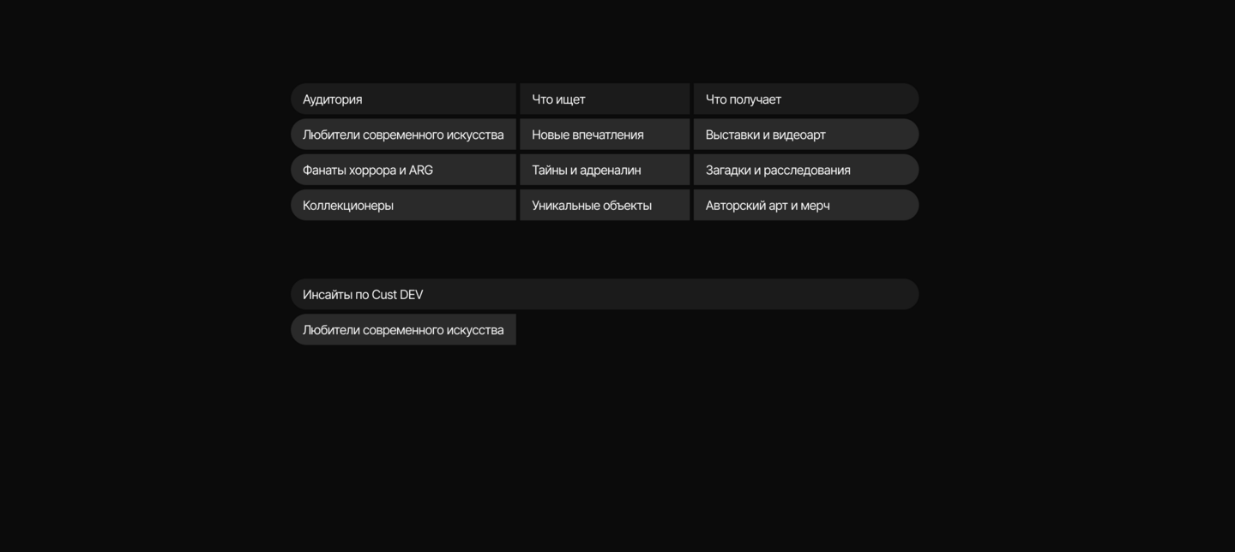Select the "Выставки и видеоарт" cell
Image resolution: width=1235 pixels, height=552 pixels.
coord(806,135)
